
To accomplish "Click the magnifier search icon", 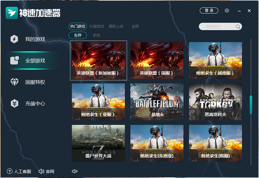I will 238,27.
